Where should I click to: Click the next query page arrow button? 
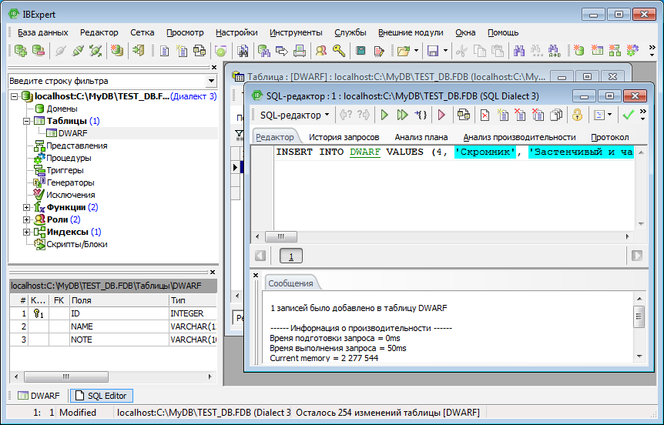636,256
